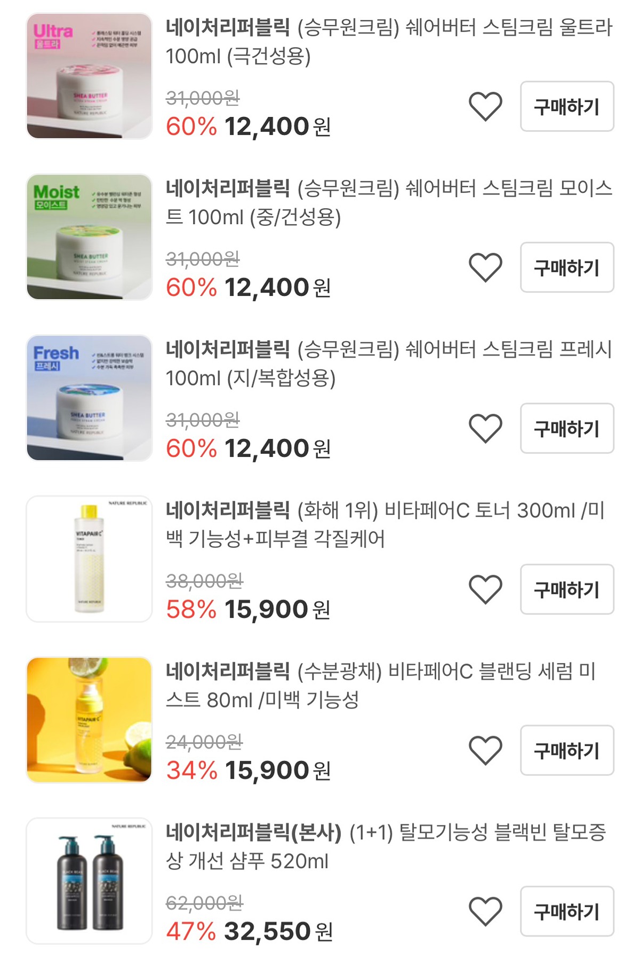Open the two black shampoo bottles image
The width and height of the screenshot is (640, 968).
click(89, 881)
